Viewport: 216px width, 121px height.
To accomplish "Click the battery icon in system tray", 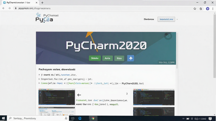I will pos(188,119).
